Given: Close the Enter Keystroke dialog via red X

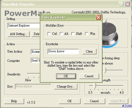Looking at the screenshot, I should (98, 18).
